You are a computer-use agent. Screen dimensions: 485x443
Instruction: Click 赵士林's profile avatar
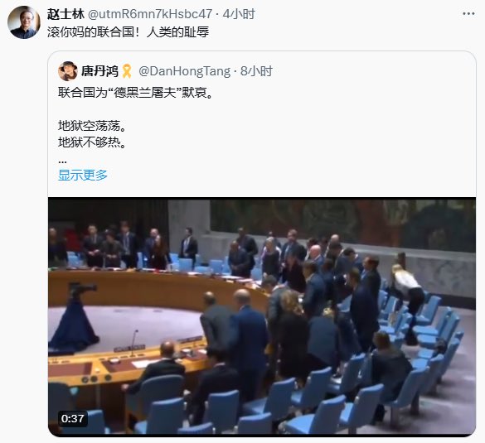click(x=24, y=22)
